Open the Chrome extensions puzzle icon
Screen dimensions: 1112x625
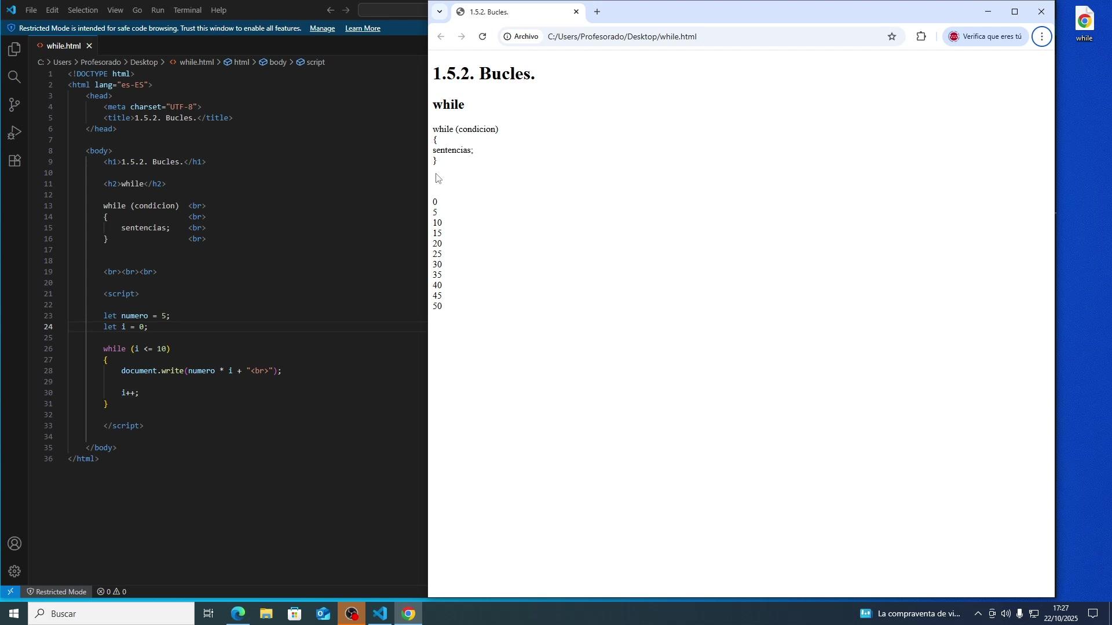[x=921, y=36]
